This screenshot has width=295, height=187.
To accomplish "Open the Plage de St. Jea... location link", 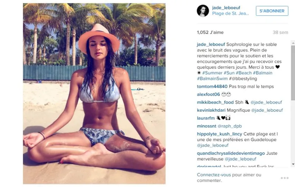I will click(x=230, y=14).
